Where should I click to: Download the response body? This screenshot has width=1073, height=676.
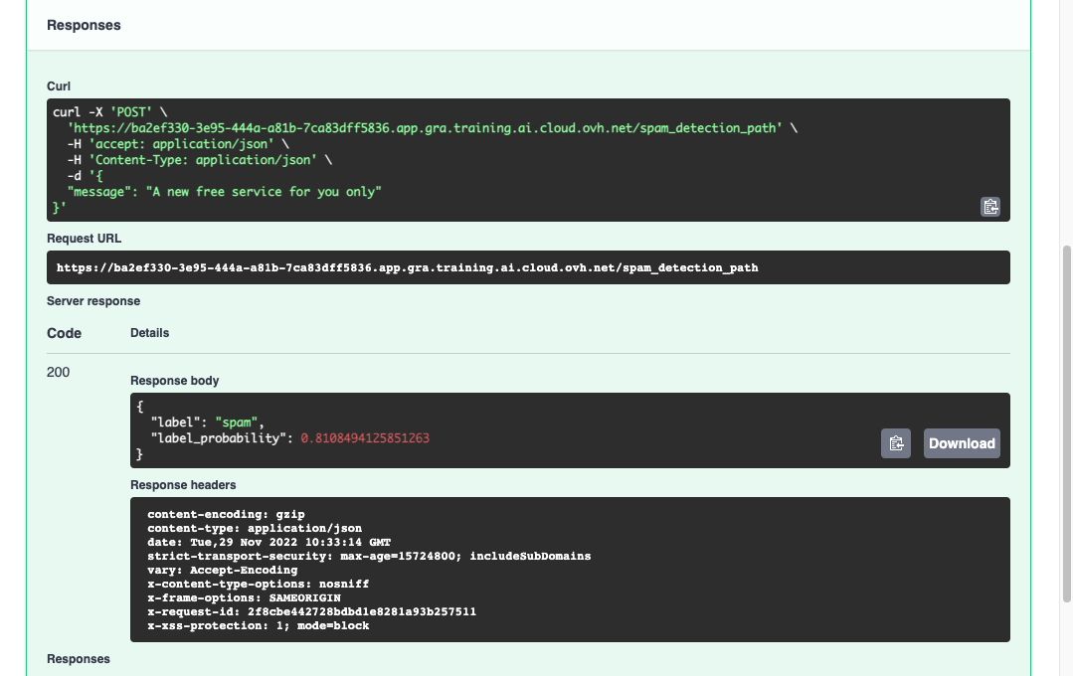962,443
